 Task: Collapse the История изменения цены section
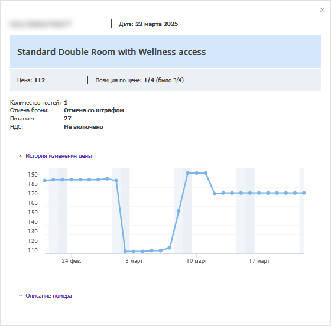(59, 156)
